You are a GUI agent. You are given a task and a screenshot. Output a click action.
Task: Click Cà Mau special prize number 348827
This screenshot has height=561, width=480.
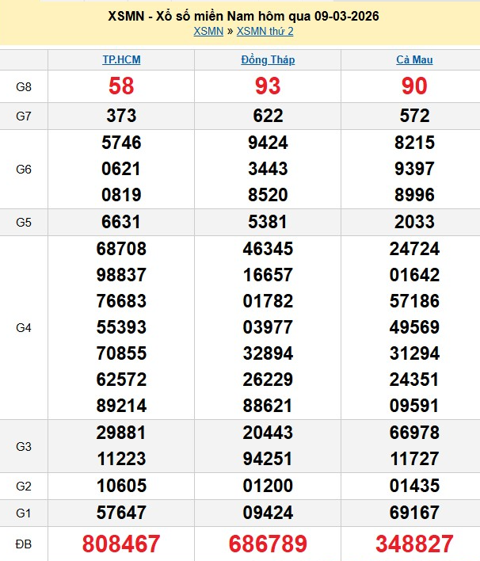pos(414,544)
